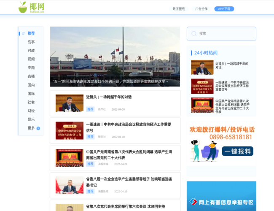This screenshot has width=274, height=211.
Task: Click the icon beside 推荐 in sidebar
Action: coord(23,33)
